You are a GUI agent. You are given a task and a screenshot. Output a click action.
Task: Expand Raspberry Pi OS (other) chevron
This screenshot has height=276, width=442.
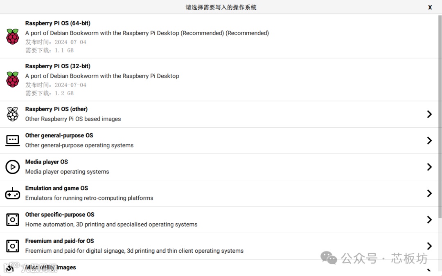pos(429,114)
